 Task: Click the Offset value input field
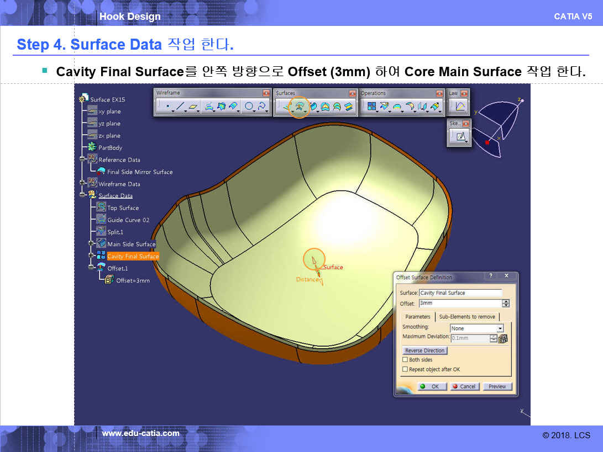(460, 304)
